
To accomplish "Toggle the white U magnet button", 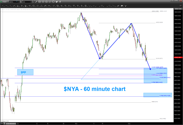I will point(125,6).
